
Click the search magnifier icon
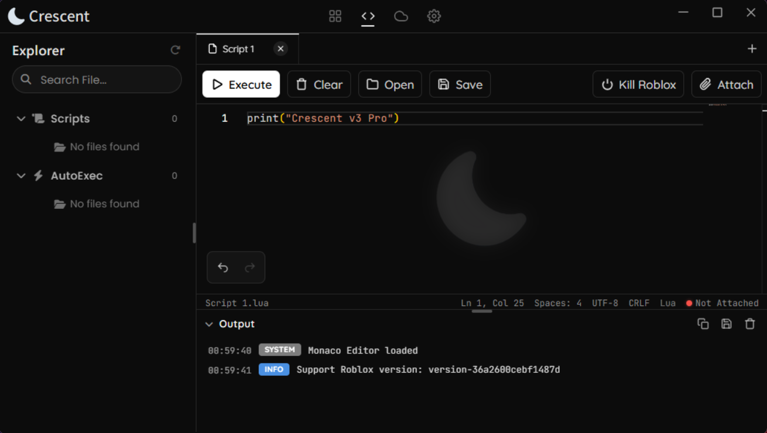coord(26,79)
